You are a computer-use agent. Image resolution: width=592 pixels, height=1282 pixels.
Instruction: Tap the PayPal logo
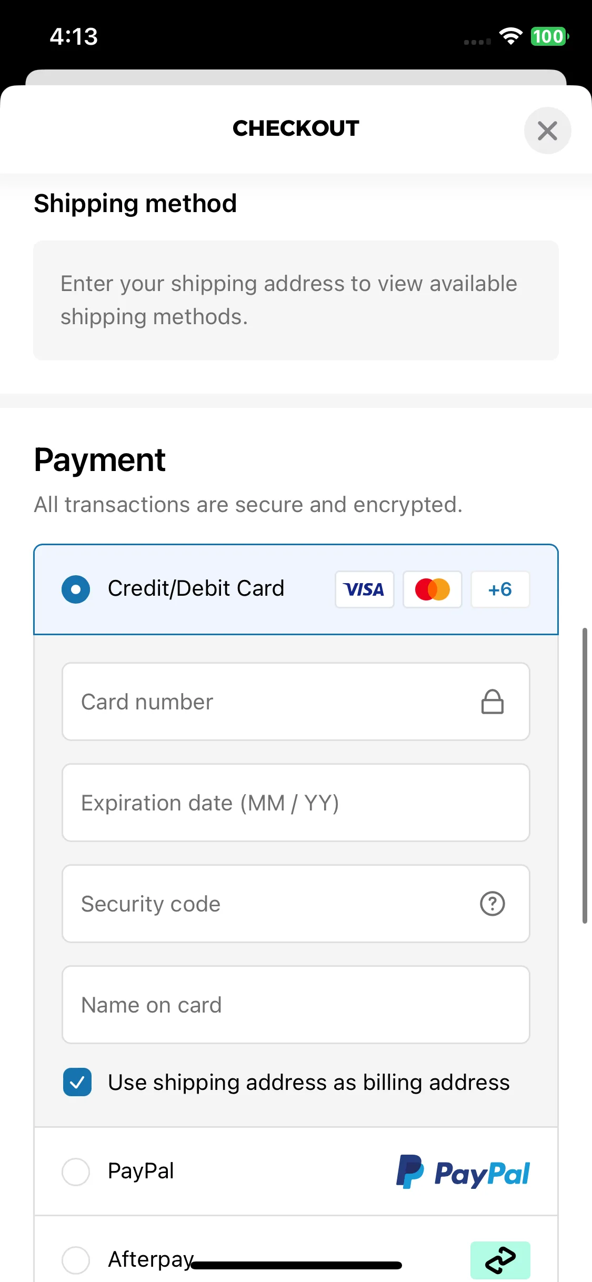pyautogui.click(x=463, y=1172)
